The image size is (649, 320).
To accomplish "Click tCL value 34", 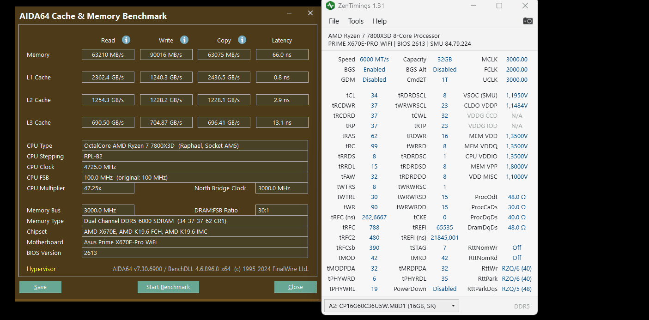I will pos(374,95).
